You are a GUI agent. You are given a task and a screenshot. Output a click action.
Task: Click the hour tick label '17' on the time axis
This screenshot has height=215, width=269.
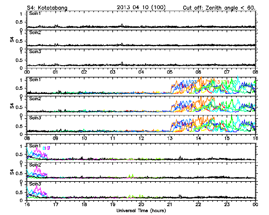pyautogui.click(x=55, y=204)
